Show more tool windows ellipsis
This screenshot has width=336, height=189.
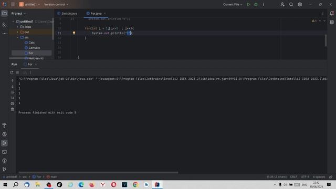pyautogui.click(x=4, y=33)
